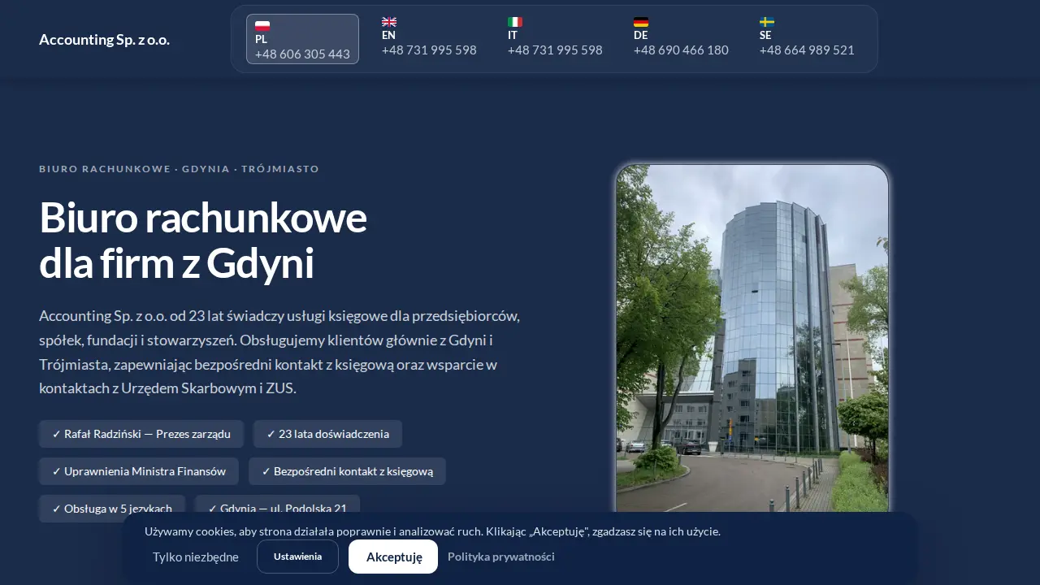Click the 23 lata doświadczenia badge
The width and height of the screenshot is (1040, 585).
(327, 434)
